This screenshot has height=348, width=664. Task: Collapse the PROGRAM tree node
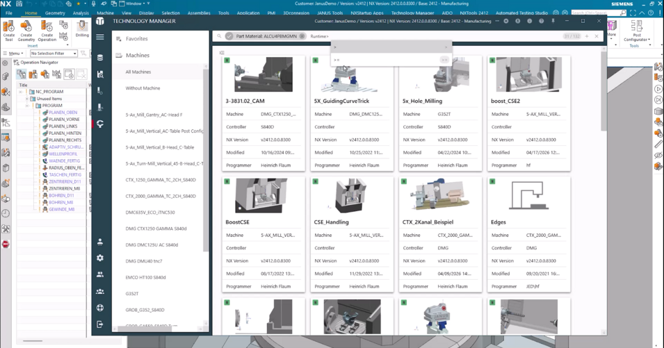tap(26, 106)
